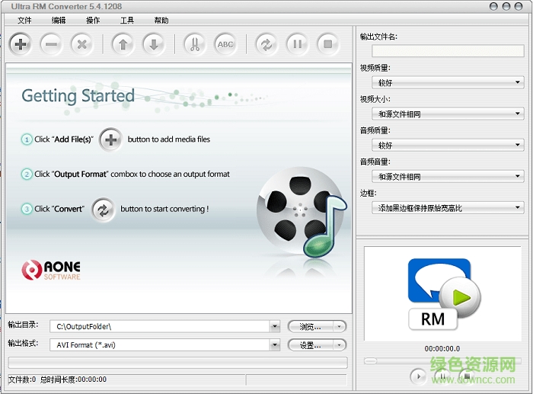This screenshot has height=394, width=533.
Task: Move file up with the up arrow icon
Action: pyautogui.click(x=123, y=44)
